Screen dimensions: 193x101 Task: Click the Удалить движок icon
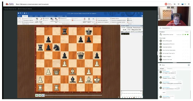(93, 19)
